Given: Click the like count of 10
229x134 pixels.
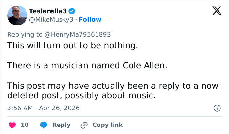Looking at the screenshot, I should point(25,125).
